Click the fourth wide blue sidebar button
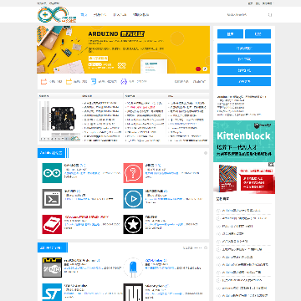The height and width of the screenshot is (301, 301). tap(244, 82)
